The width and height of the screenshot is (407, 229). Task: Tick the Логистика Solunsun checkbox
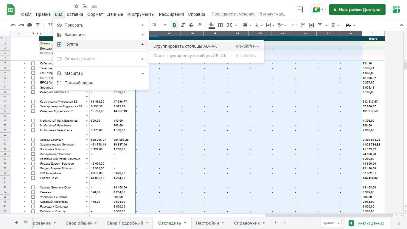[x=33, y=149]
